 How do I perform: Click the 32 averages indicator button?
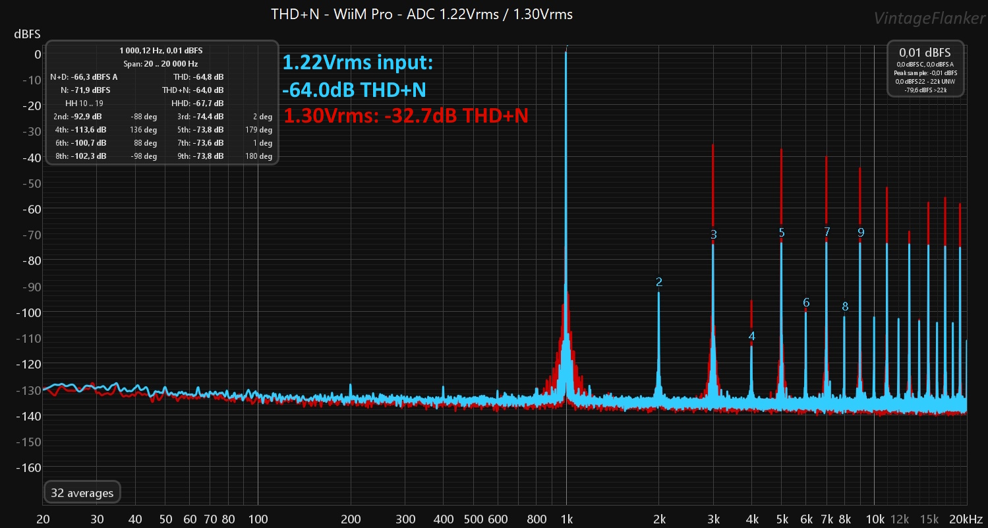[82, 492]
